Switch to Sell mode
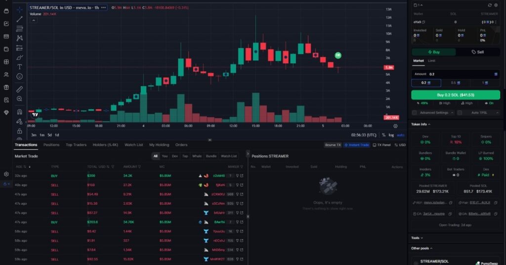Viewport: 506px width, 265px height. [x=478, y=52]
